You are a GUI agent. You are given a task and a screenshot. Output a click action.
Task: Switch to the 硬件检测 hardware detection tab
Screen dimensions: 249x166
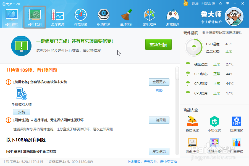[x=35, y=17]
